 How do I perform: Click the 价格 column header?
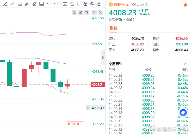[x=148, y=69]
